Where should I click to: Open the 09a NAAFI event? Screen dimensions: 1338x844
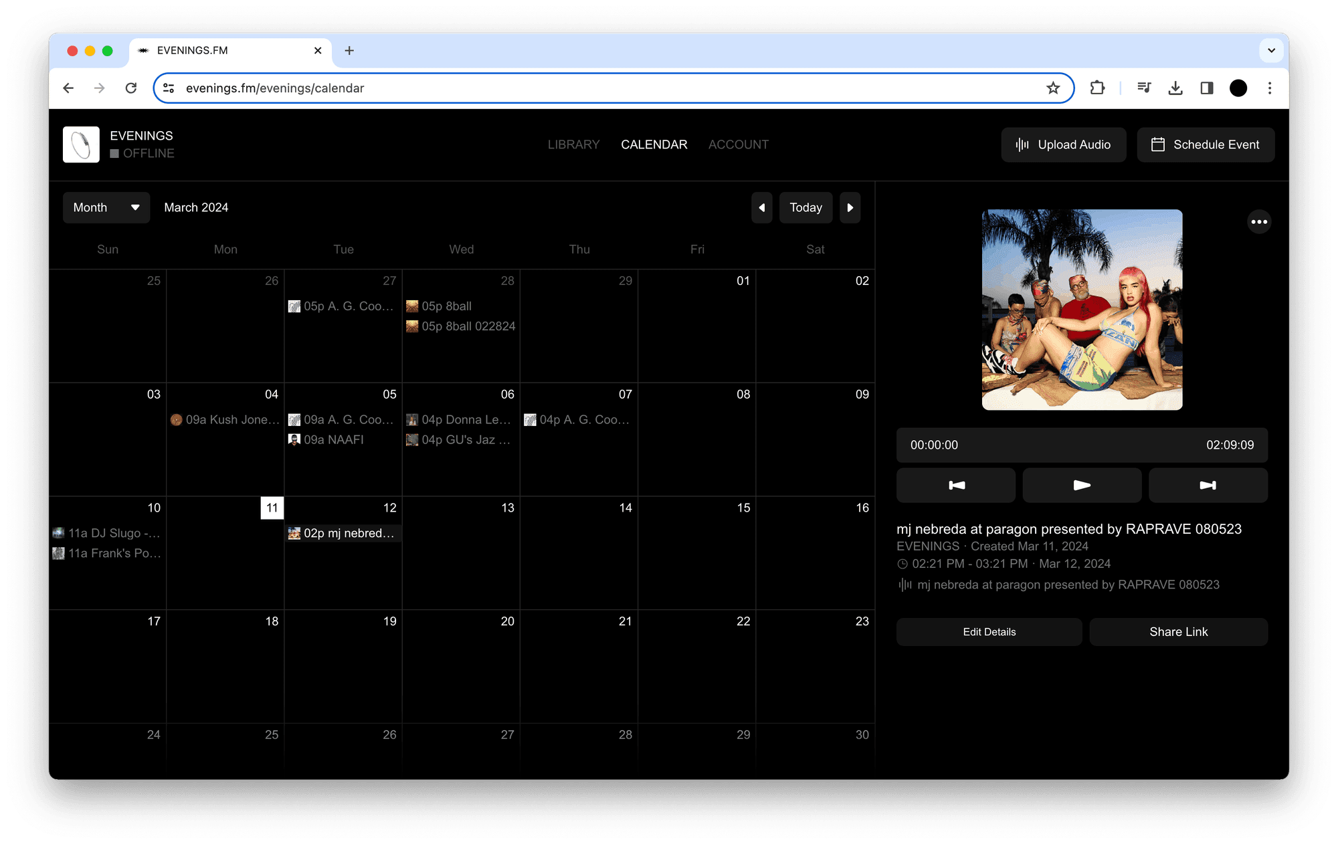click(x=326, y=440)
